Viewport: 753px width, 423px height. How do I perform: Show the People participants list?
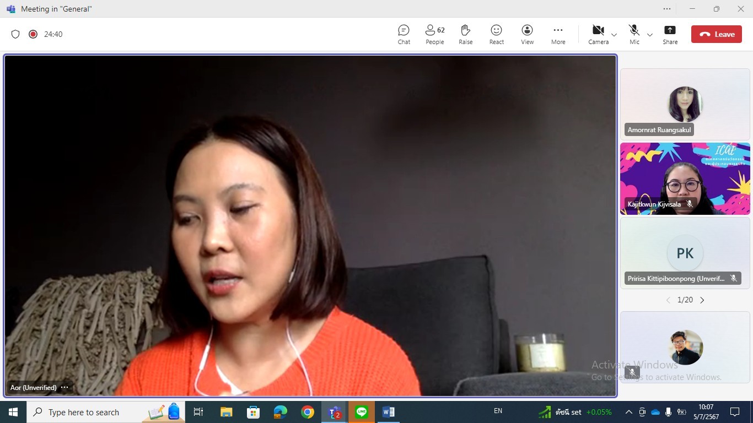tap(434, 34)
